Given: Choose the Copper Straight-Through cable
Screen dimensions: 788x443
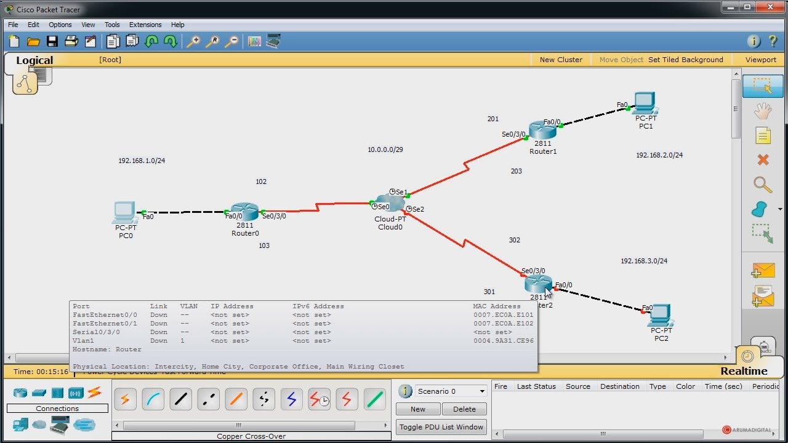Looking at the screenshot, I should click(x=180, y=399).
